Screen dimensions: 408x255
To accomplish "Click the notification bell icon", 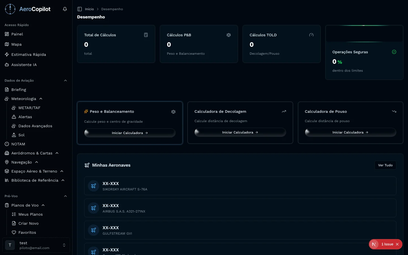I will coord(65,9).
